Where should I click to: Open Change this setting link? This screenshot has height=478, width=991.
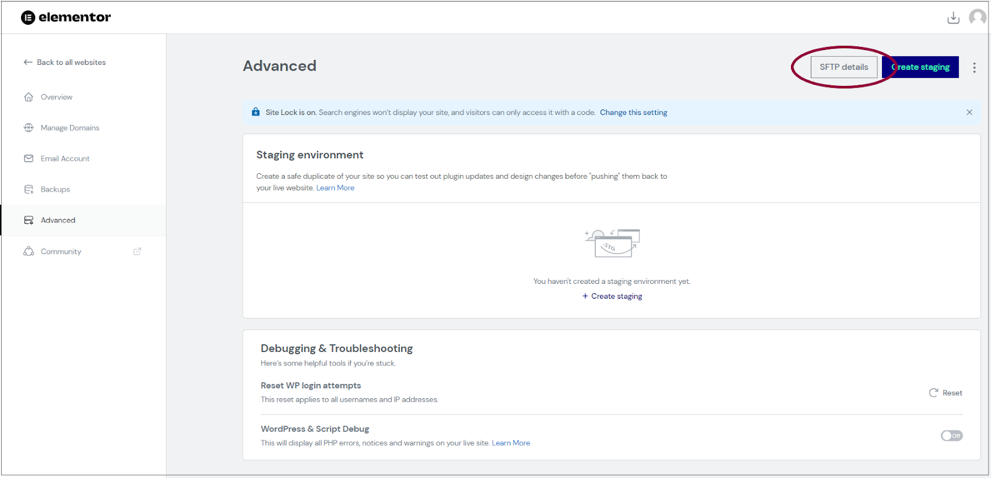pyautogui.click(x=633, y=113)
